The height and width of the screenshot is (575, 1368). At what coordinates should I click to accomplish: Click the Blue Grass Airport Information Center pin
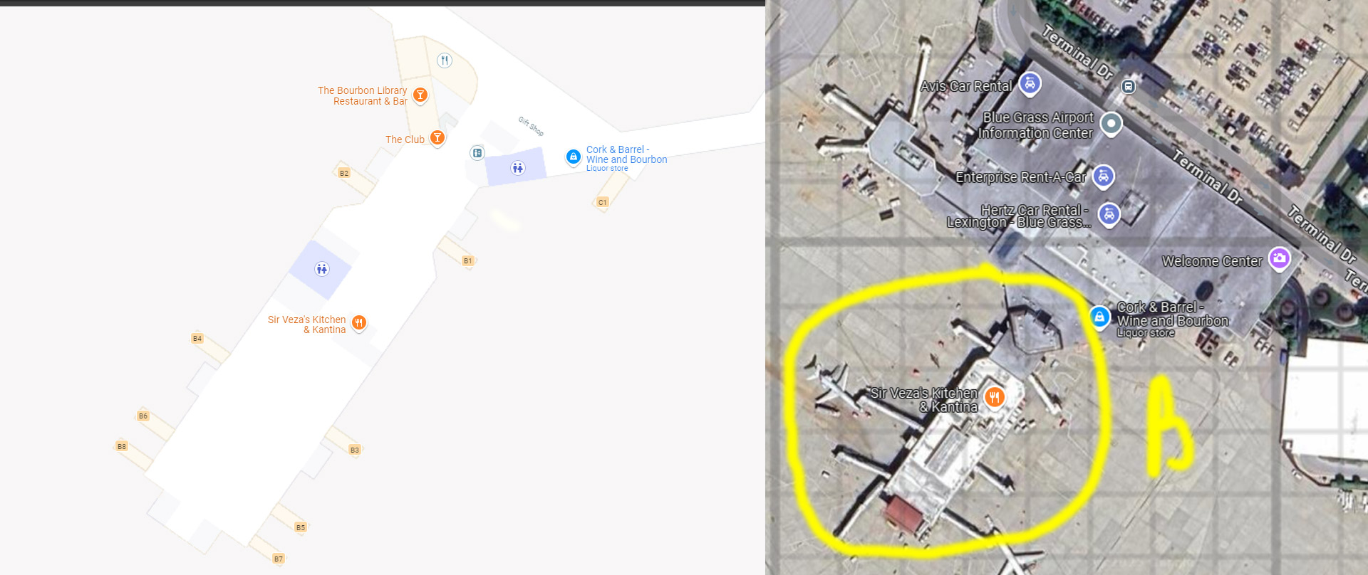click(x=1111, y=124)
